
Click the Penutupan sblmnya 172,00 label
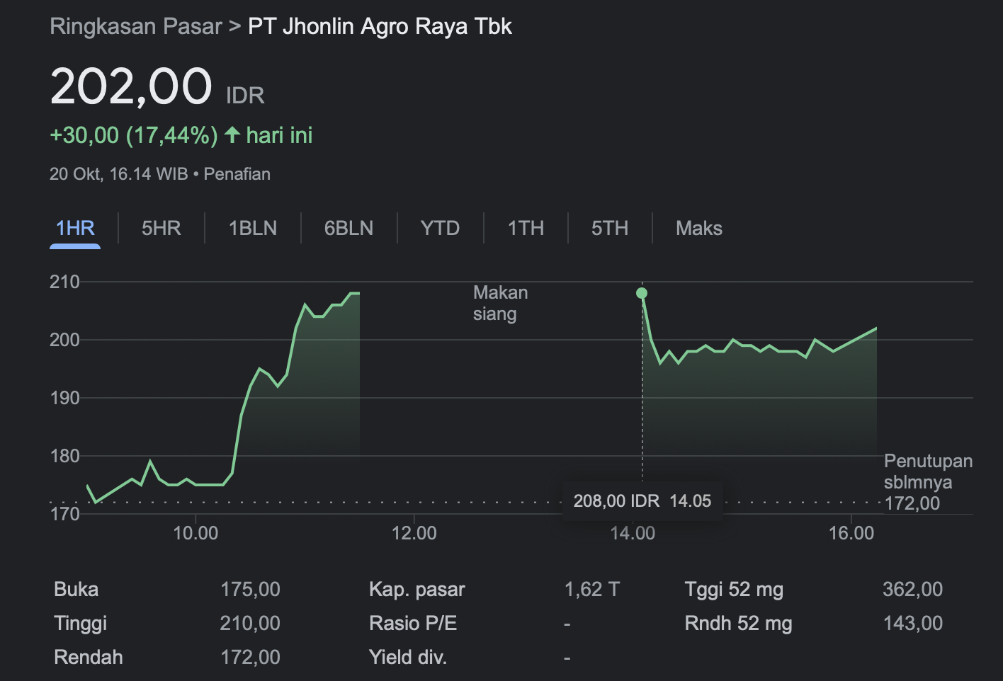(927, 482)
